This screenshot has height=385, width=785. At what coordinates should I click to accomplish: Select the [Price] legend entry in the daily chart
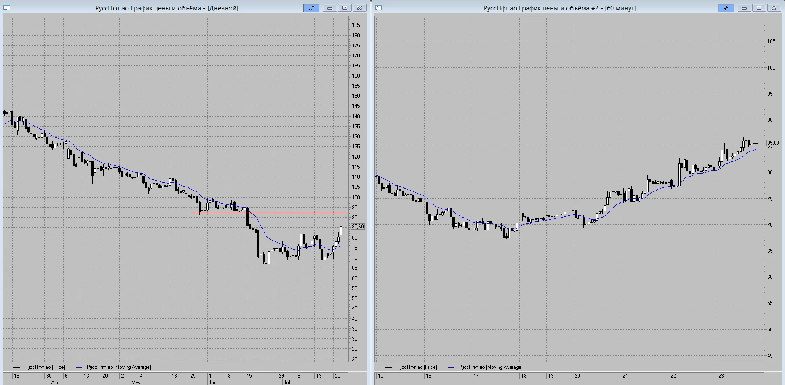[39, 367]
